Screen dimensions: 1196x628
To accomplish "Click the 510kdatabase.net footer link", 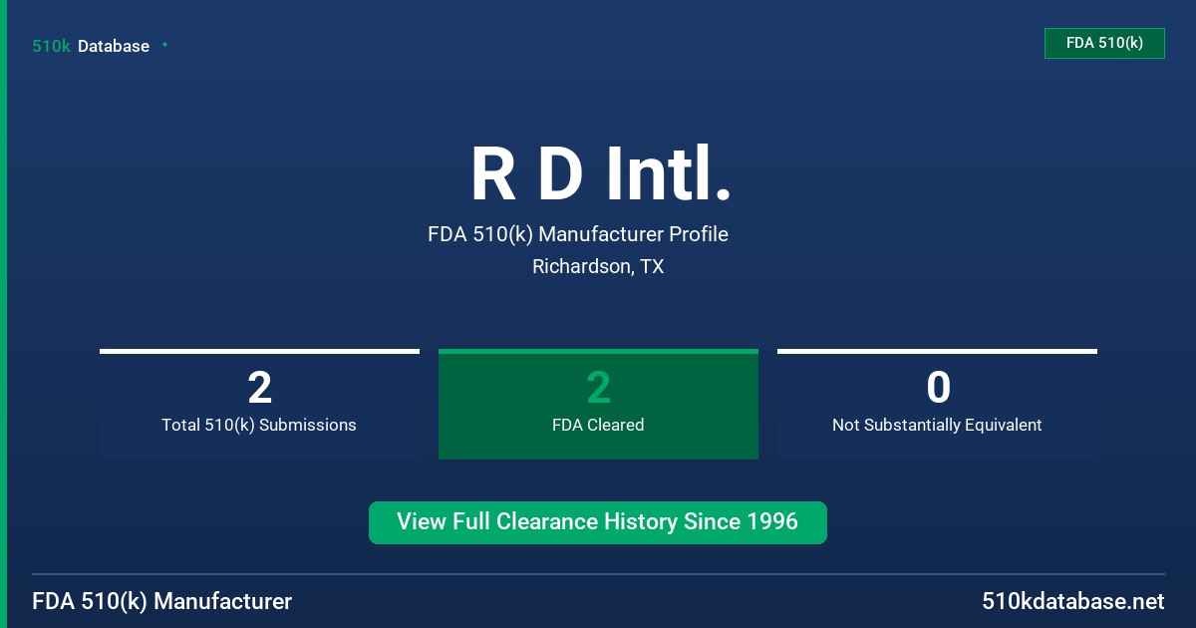I will pos(1072,601).
